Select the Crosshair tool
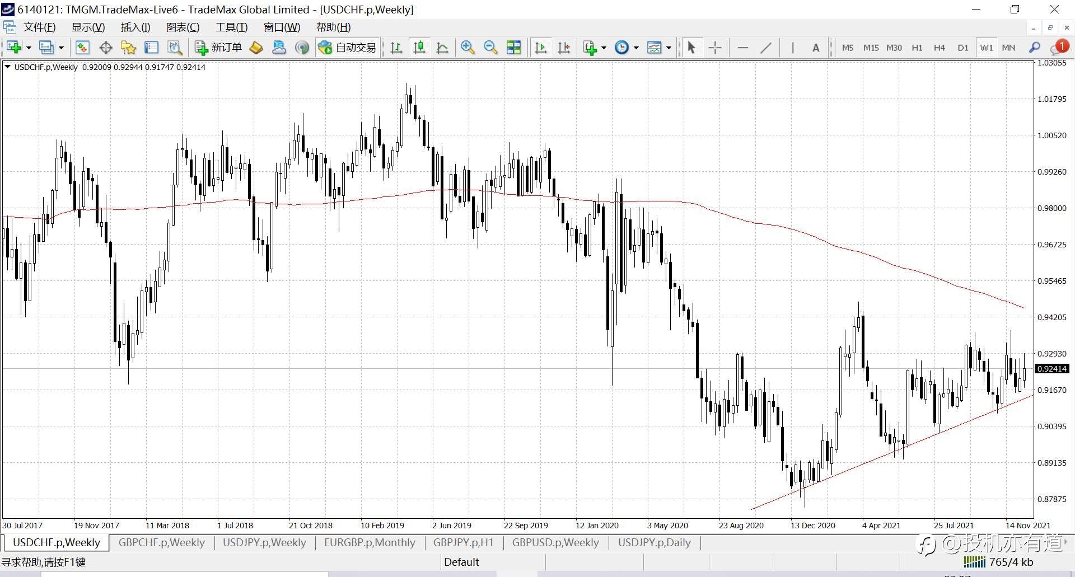Image resolution: width=1075 pixels, height=577 pixels. point(715,48)
